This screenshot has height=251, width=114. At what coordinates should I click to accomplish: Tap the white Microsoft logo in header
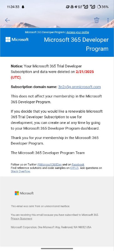(17, 40)
